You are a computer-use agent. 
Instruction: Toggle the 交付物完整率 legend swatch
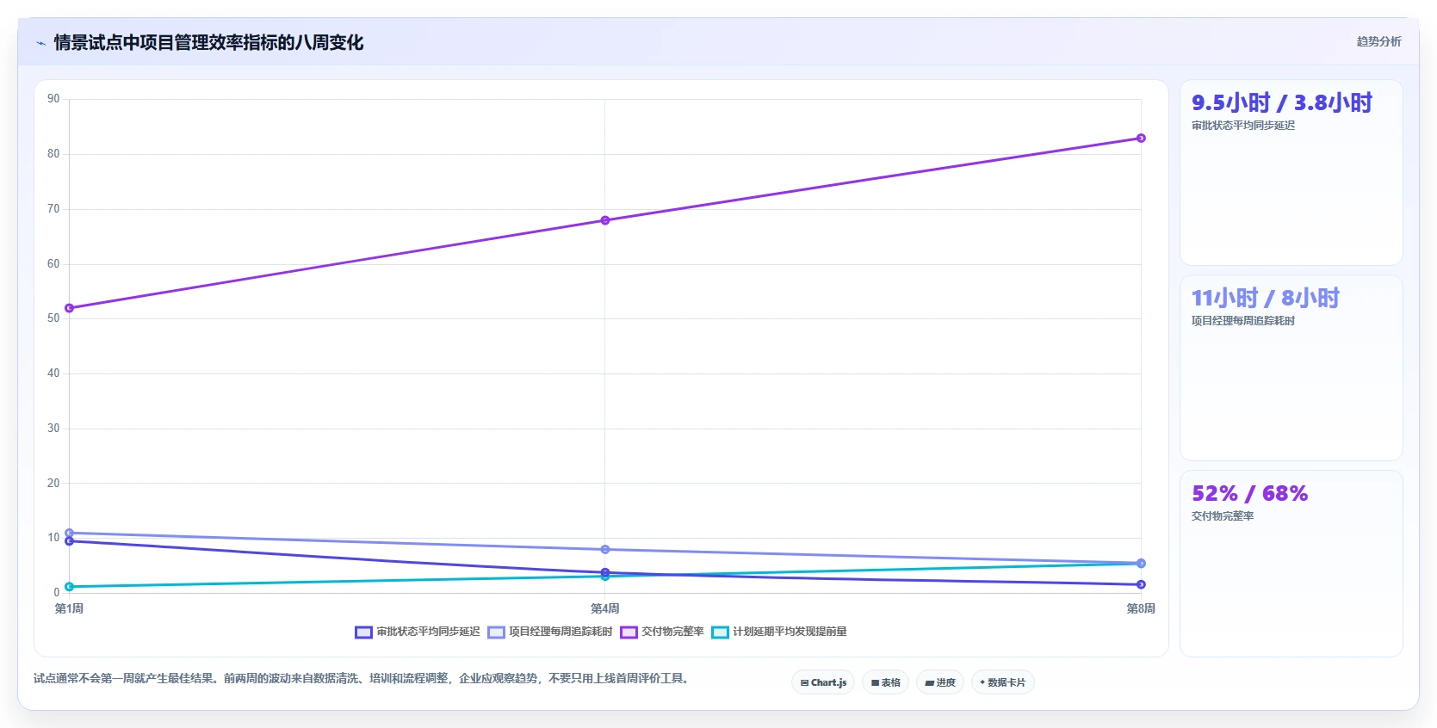point(629,632)
